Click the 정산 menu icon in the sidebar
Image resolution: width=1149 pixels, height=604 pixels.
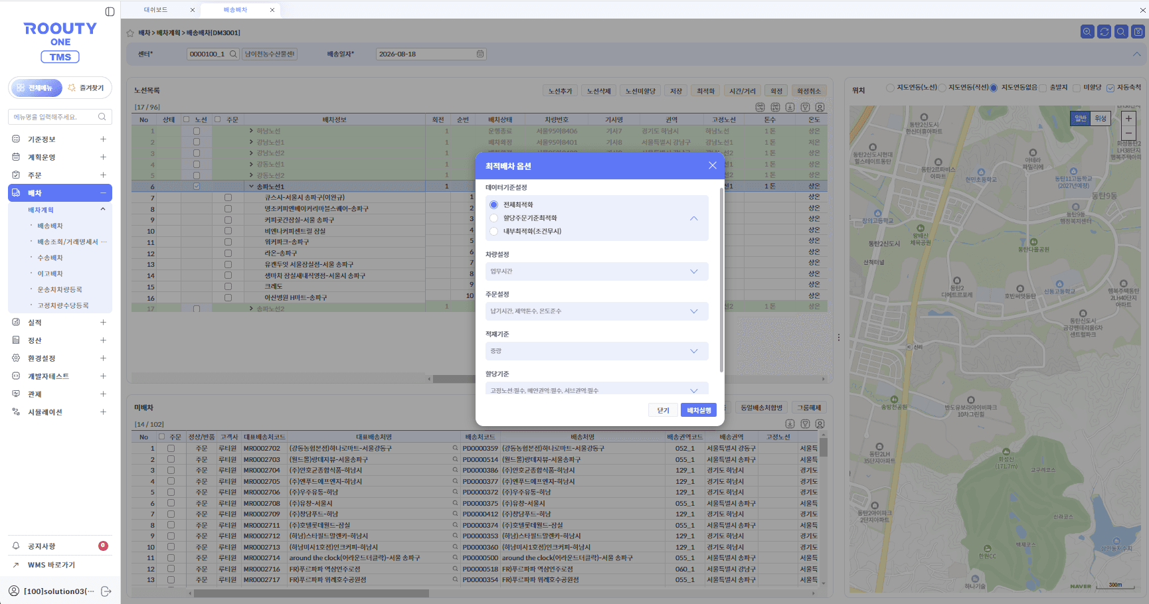click(x=16, y=340)
